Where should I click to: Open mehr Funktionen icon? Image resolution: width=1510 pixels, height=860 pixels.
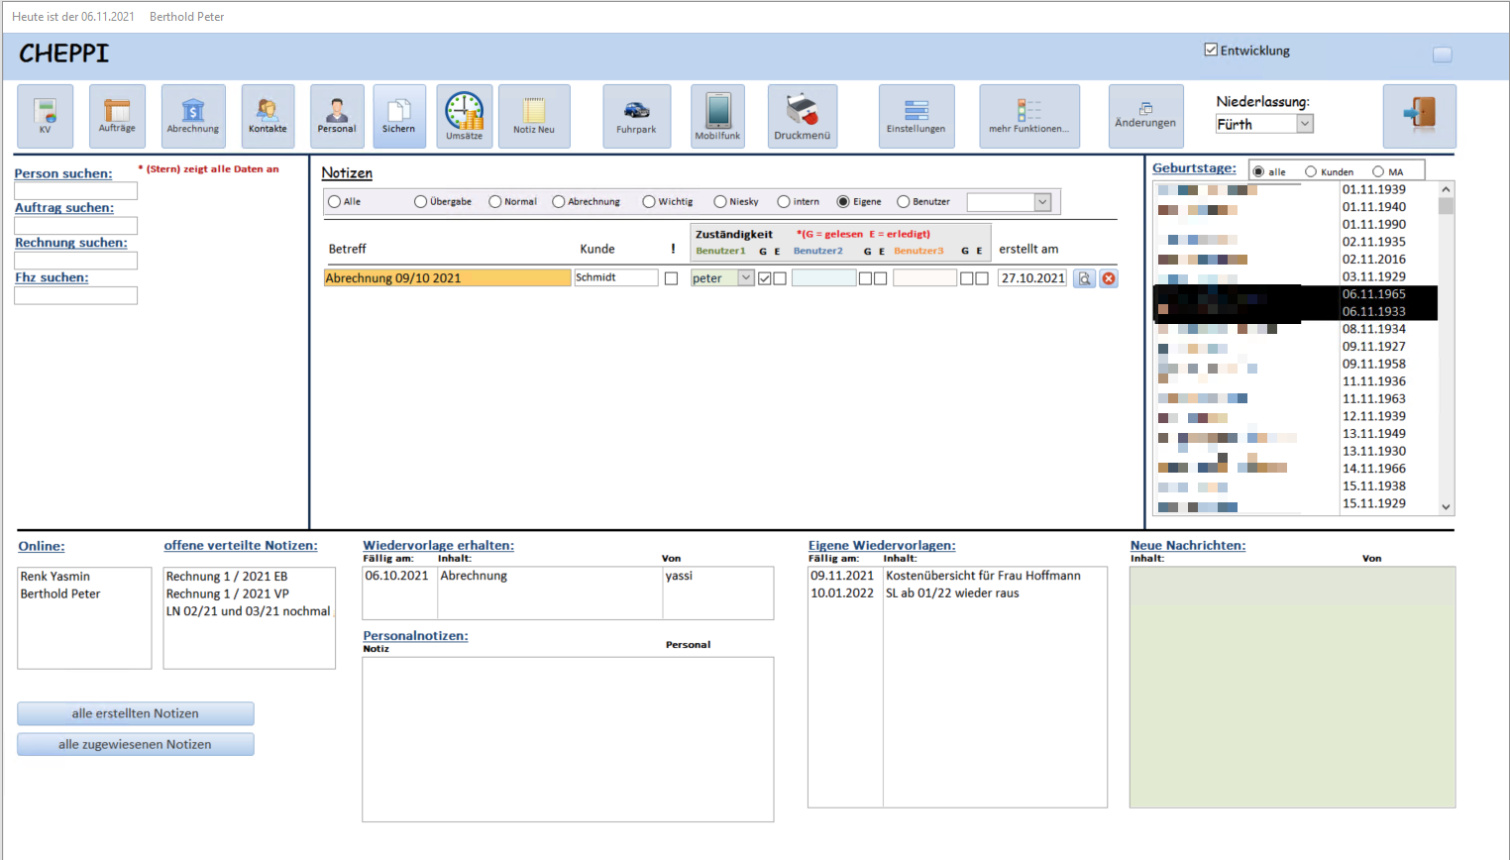[x=1029, y=116]
